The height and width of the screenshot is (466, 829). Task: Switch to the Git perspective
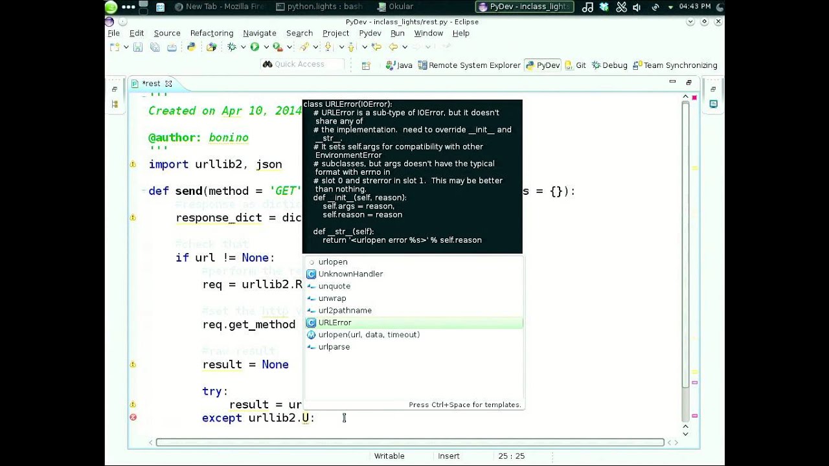[575, 65]
